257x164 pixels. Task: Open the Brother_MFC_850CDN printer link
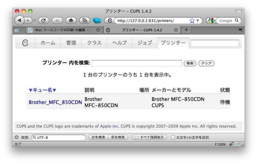(55, 102)
